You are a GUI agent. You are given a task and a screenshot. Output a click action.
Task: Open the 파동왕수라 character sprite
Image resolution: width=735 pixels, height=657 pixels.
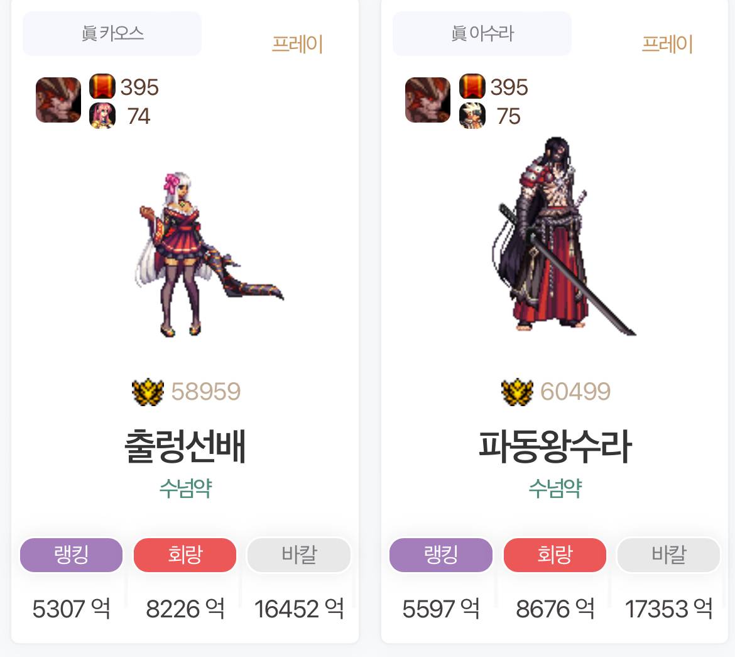point(563,236)
